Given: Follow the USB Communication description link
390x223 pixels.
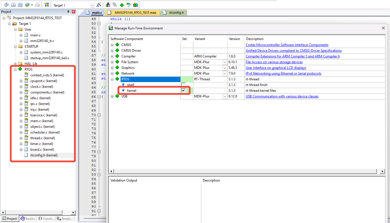Looking at the screenshot, I should pos(282,96).
